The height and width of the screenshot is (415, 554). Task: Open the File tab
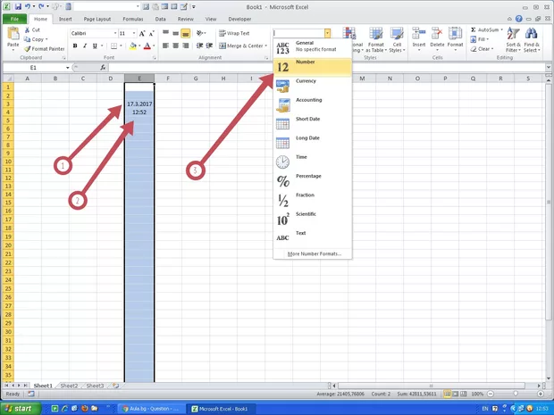coord(15,19)
